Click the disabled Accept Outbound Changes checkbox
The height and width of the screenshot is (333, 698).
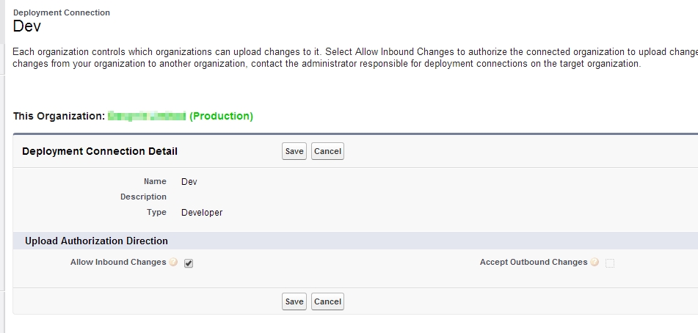click(610, 263)
